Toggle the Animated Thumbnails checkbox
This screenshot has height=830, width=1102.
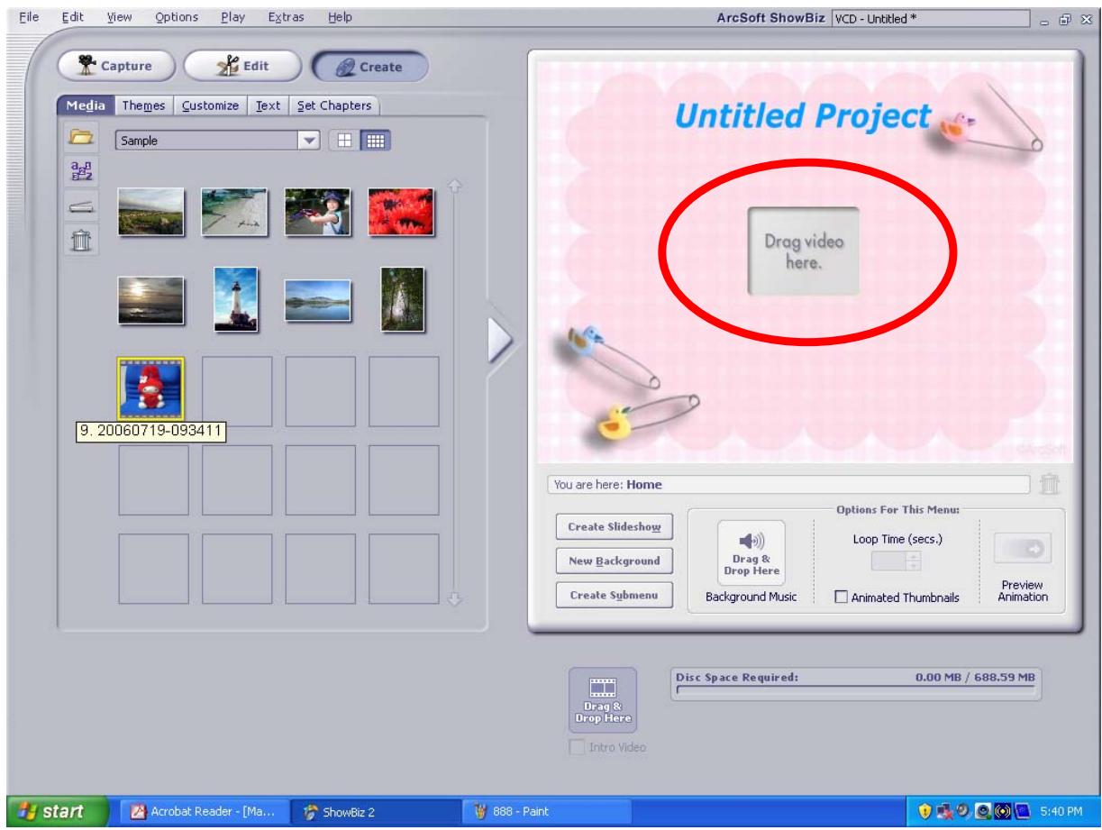coord(842,596)
